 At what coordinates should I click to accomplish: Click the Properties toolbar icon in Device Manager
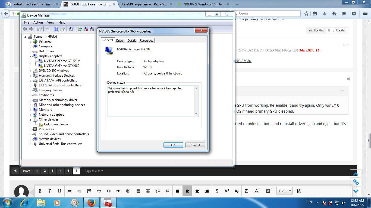point(48,29)
